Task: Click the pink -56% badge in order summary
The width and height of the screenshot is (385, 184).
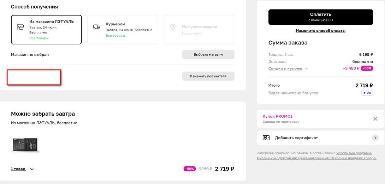Action: click(367, 68)
